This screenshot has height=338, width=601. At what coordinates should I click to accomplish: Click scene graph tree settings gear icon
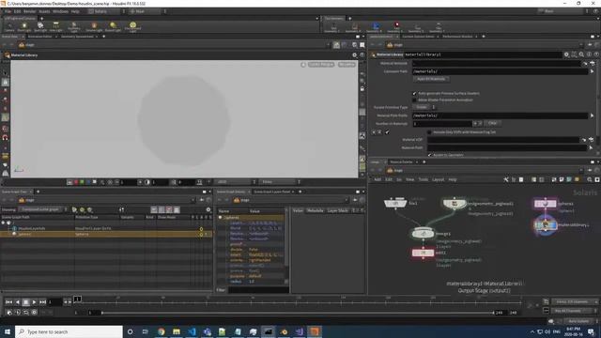pos(208,209)
